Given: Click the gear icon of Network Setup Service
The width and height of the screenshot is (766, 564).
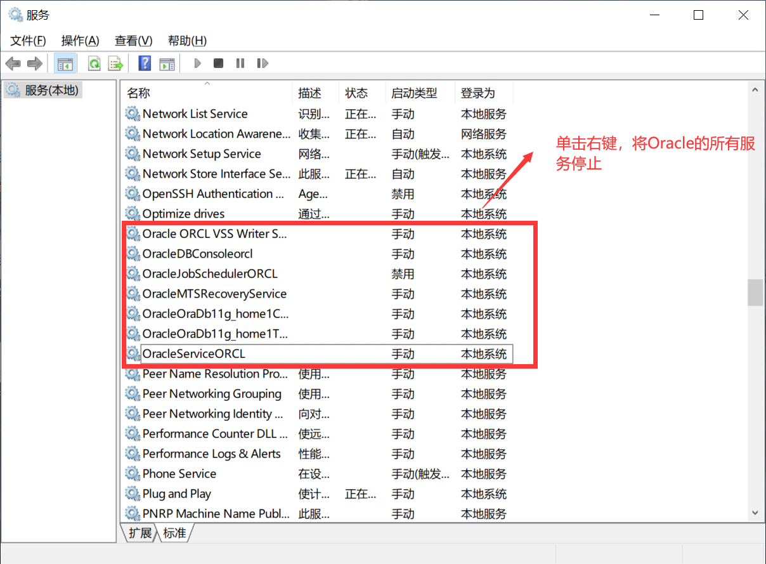Looking at the screenshot, I should 133,154.
